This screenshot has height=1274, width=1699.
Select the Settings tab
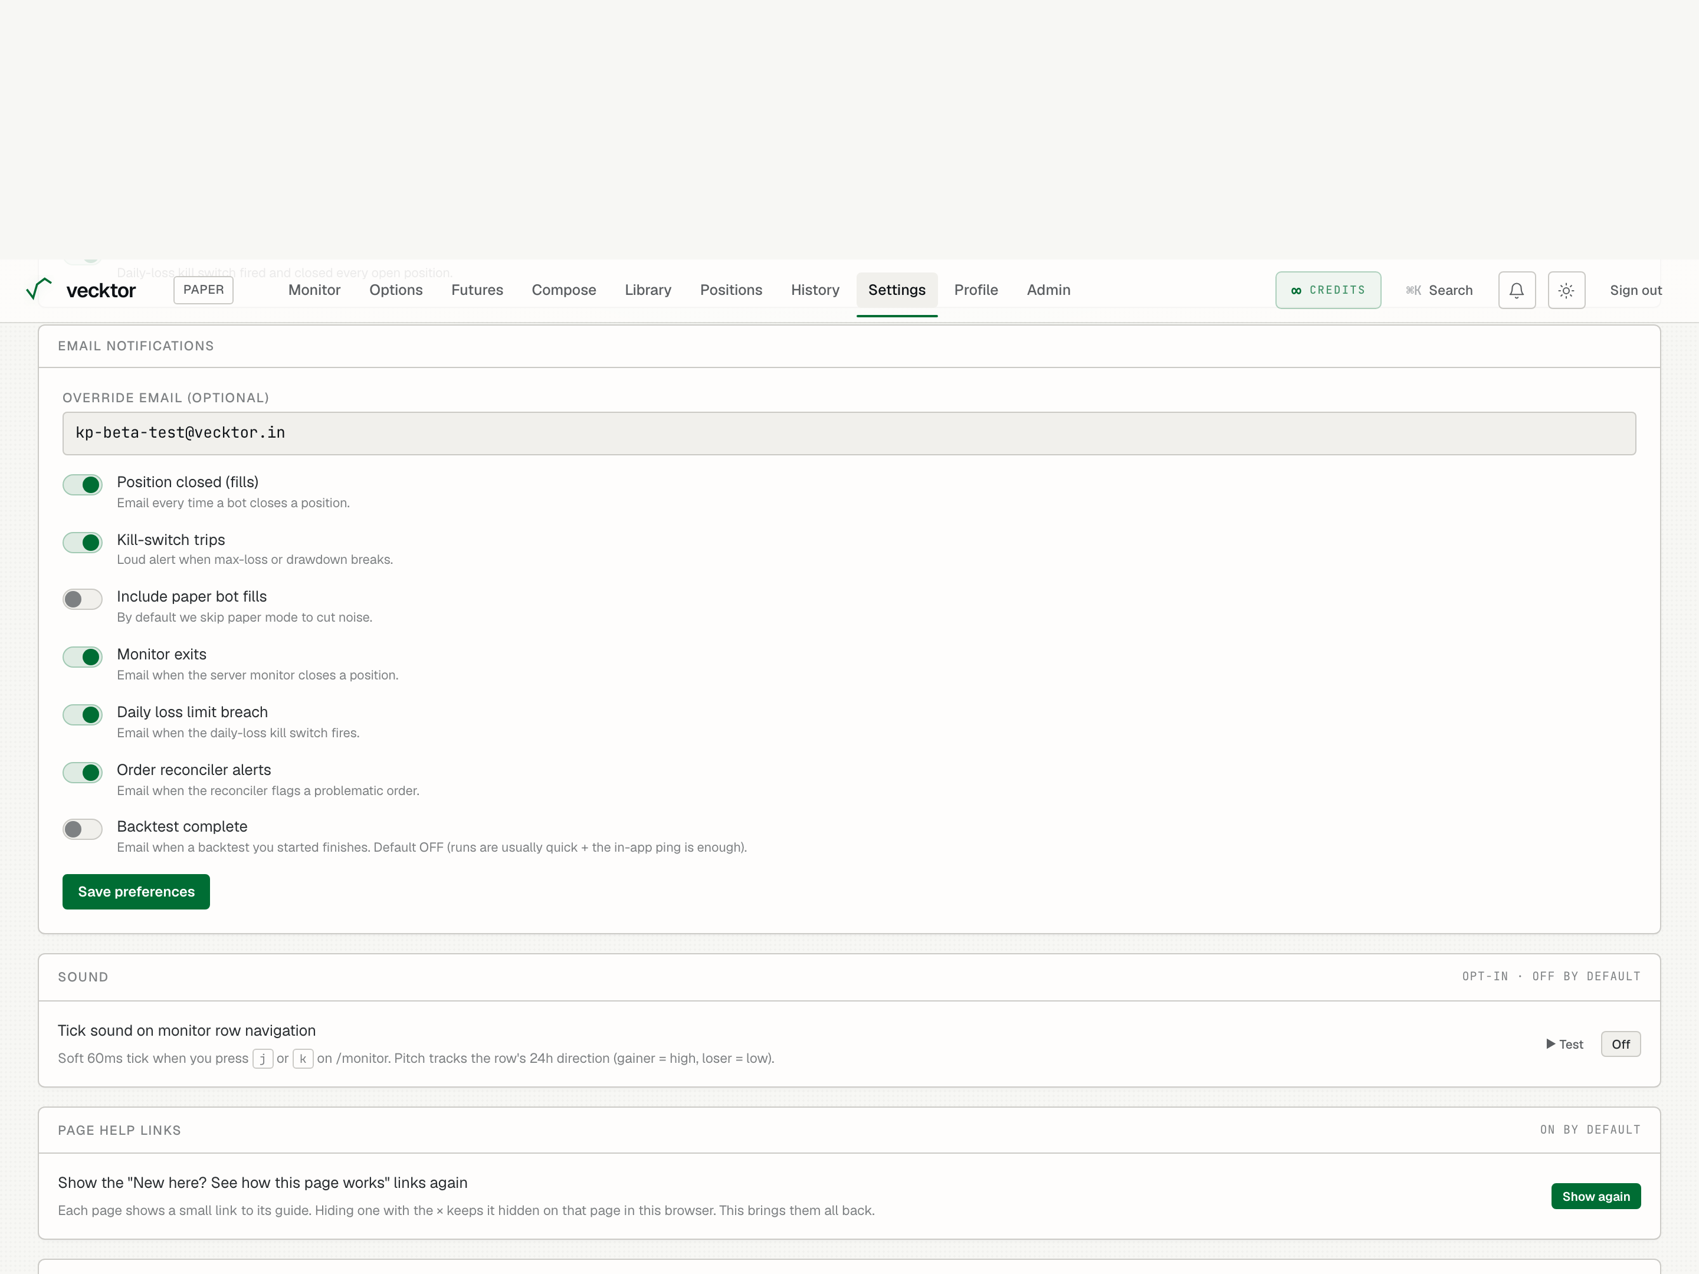click(896, 290)
